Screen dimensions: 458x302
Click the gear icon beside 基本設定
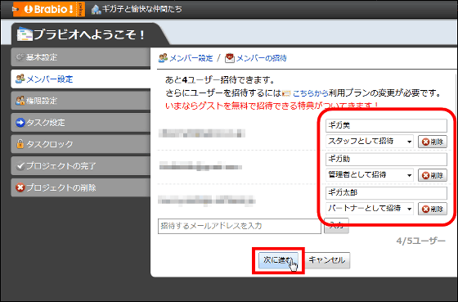[x=20, y=57]
